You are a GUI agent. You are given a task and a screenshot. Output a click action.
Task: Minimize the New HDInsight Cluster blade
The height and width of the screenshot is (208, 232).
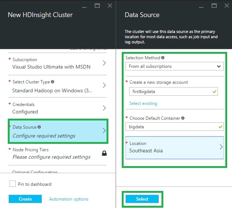[x=84, y=7]
